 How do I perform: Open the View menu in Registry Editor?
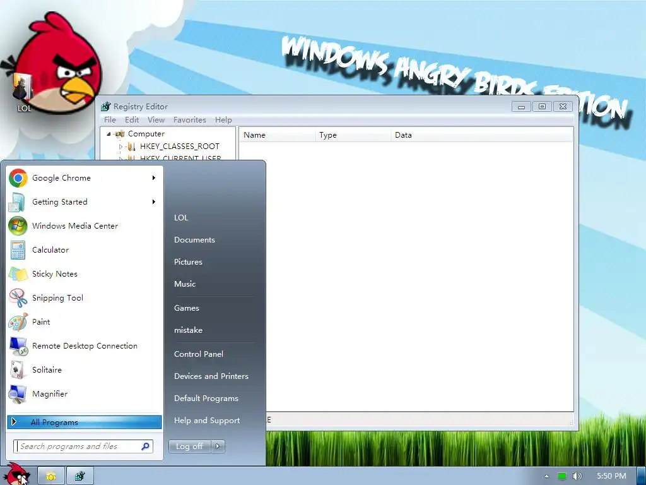click(x=156, y=119)
